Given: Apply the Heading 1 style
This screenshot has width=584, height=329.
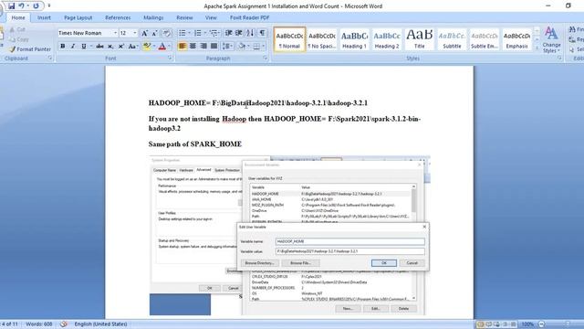Looking at the screenshot, I should click(354, 39).
